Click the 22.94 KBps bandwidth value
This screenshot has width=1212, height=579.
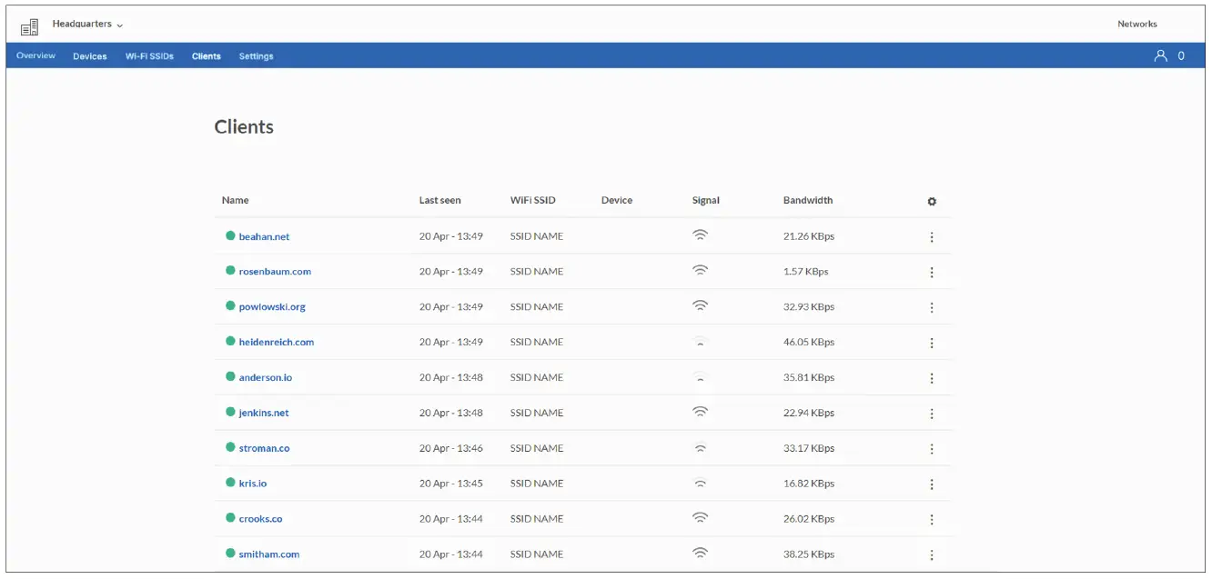click(x=809, y=413)
